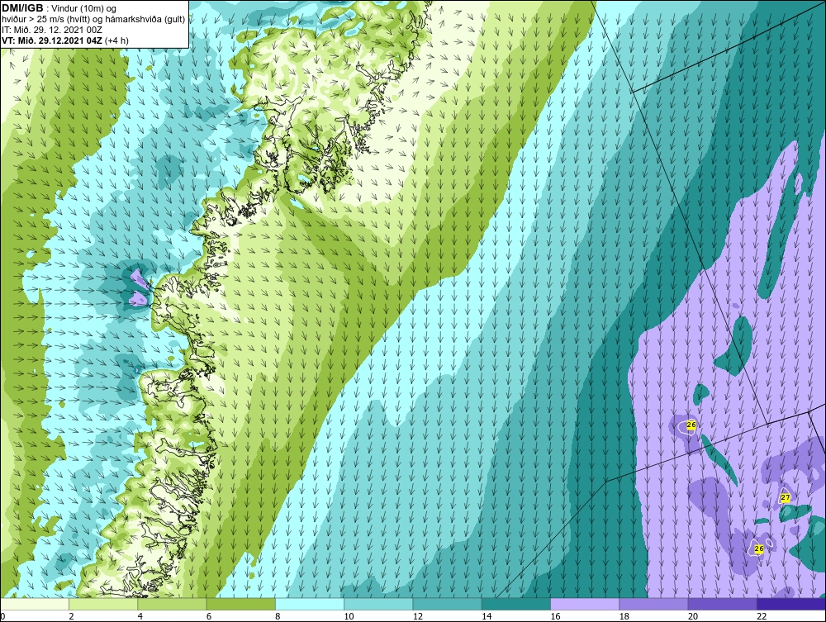This screenshot has width=826, height=622.
Task: Click the 20–22 m/s violet legend swatch
Action: [x=722, y=604]
